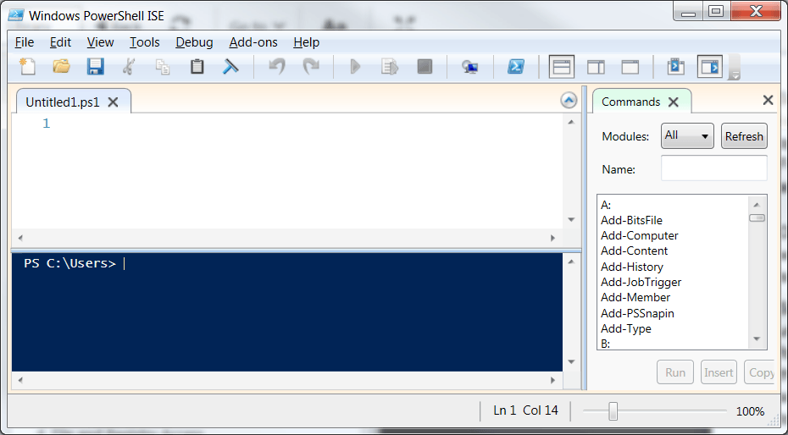Focus the Name filter field
The width and height of the screenshot is (788, 435).
coord(713,168)
